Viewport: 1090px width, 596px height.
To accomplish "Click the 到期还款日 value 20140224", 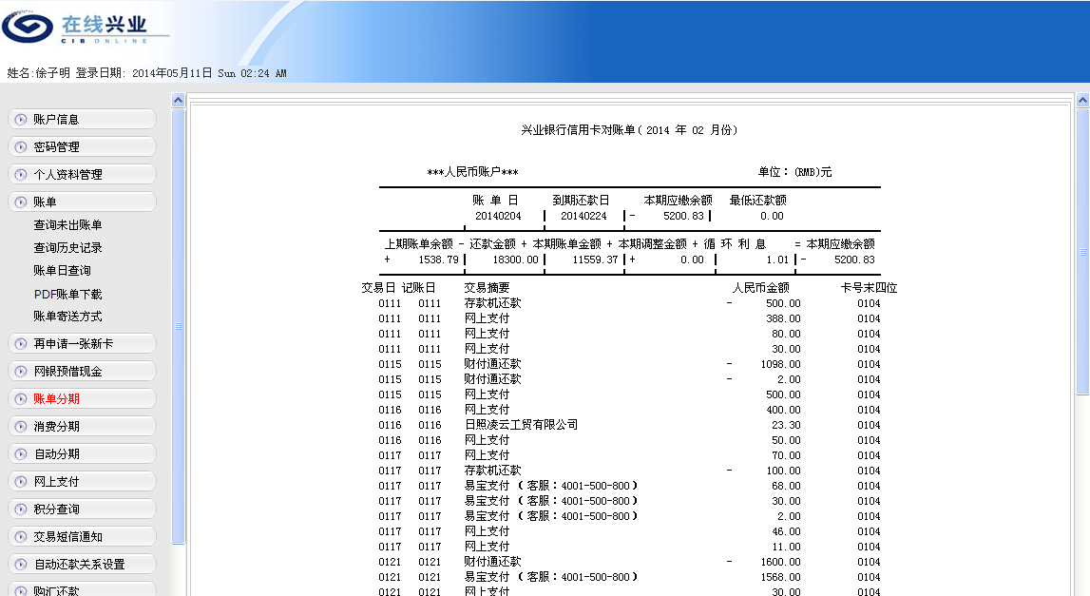I will [x=583, y=217].
